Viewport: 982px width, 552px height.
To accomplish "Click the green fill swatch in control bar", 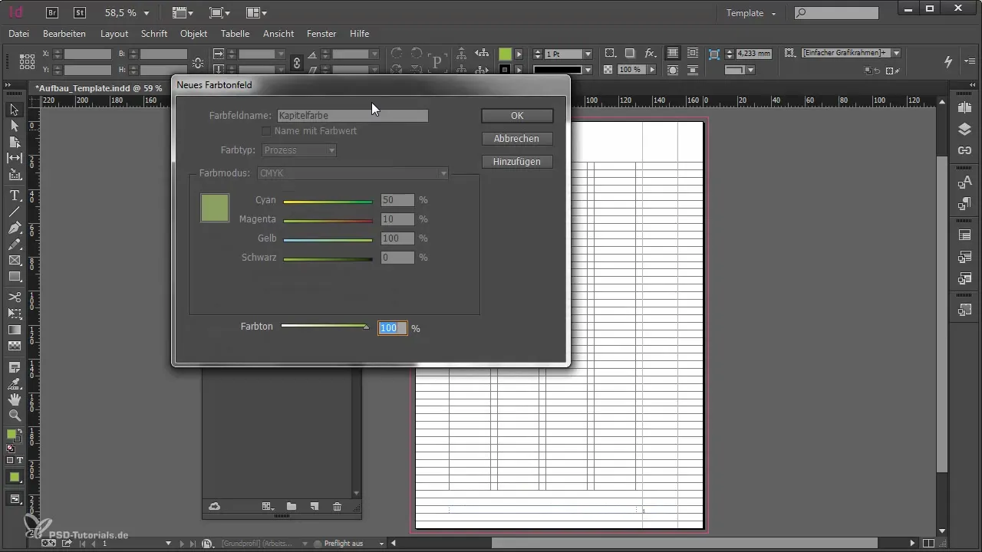I will 505,54.
